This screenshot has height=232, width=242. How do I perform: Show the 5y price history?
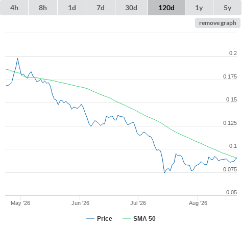[x=227, y=8]
